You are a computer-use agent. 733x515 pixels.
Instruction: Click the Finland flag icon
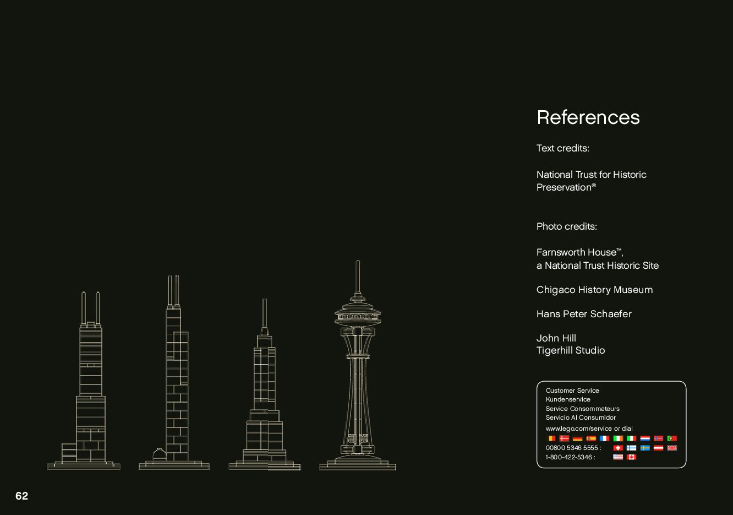(x=631, y=448)
